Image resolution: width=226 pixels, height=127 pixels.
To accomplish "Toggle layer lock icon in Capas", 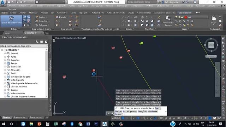I will (182, 17).
